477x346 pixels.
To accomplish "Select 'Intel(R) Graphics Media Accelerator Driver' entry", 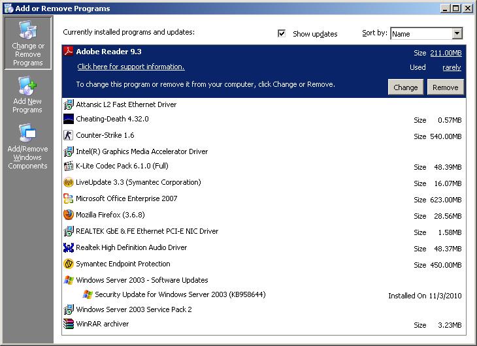I will point(264,151).
